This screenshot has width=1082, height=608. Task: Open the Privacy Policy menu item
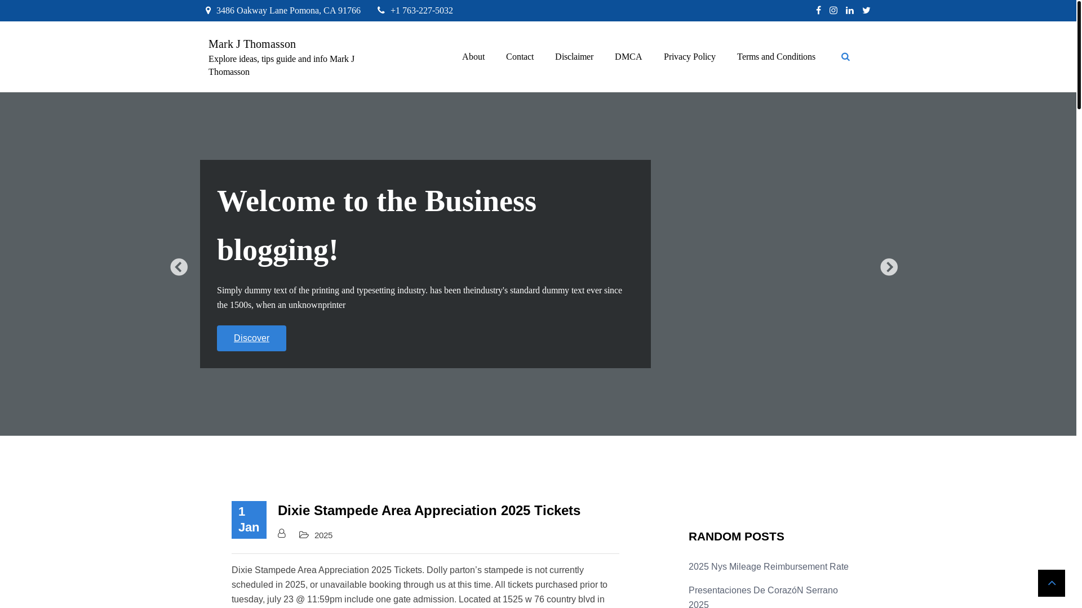click(690, 57)
